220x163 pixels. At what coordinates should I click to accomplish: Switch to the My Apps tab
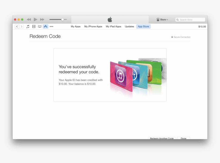(76, 27)
